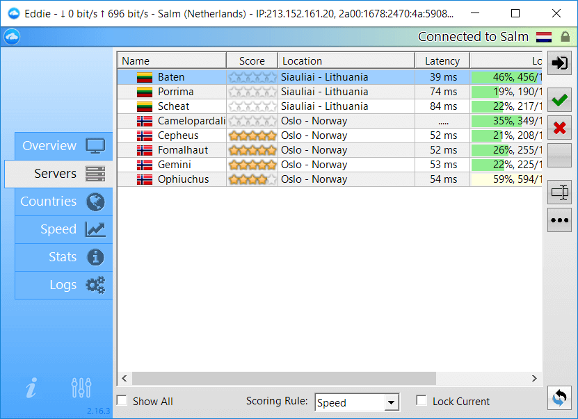Image resolution: width=578 pixels, height=419 pixels.
Task: Open the preferences sliders icon
Action: pos(81,387)
